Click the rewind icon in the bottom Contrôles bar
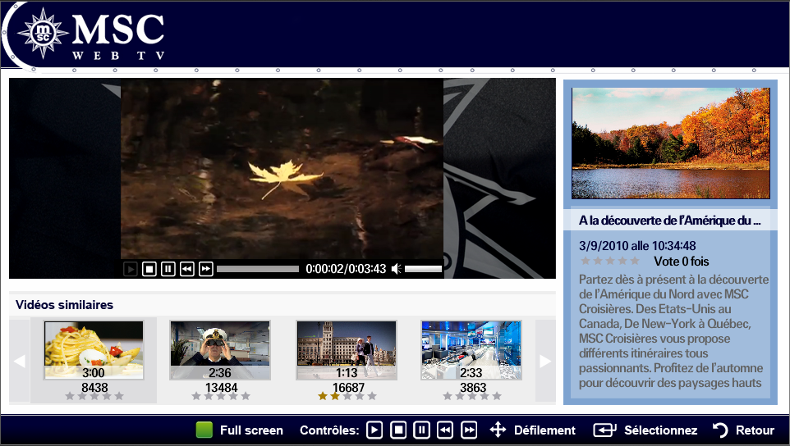This screenshot has width=790, height=446. tap(445, 430)
